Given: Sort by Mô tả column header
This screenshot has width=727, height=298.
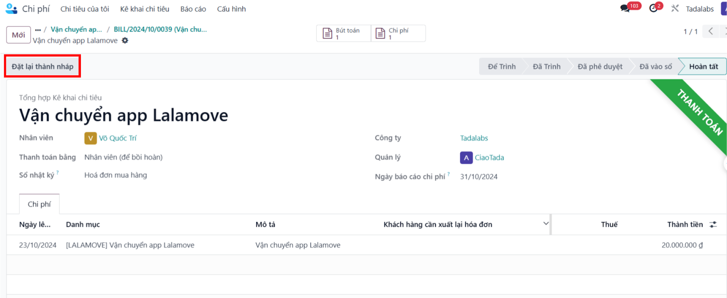Looking at the screenshot, I should [x=265, y=224].
